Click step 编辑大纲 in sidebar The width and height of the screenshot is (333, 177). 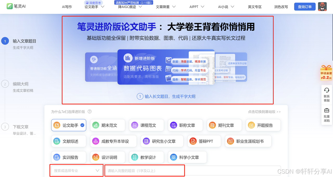tap(21, 84)
